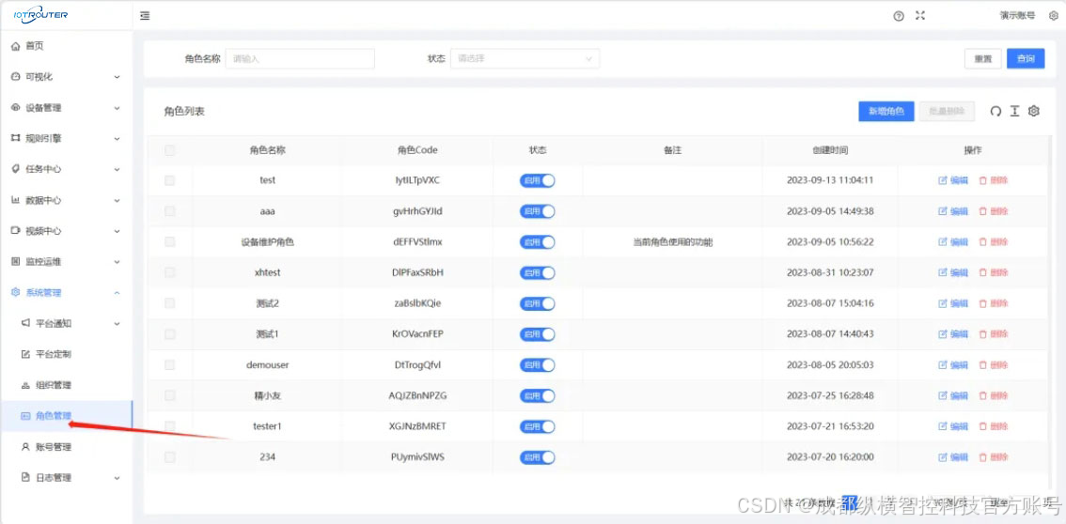1066x524 pixels.
Task: Click the 账号管理 user icon
Action: [25, 447]
